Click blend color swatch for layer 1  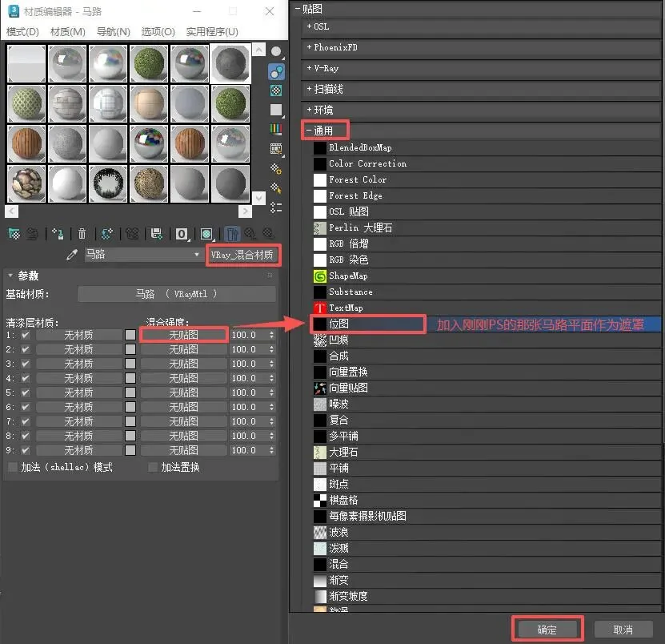click(130, 335)
